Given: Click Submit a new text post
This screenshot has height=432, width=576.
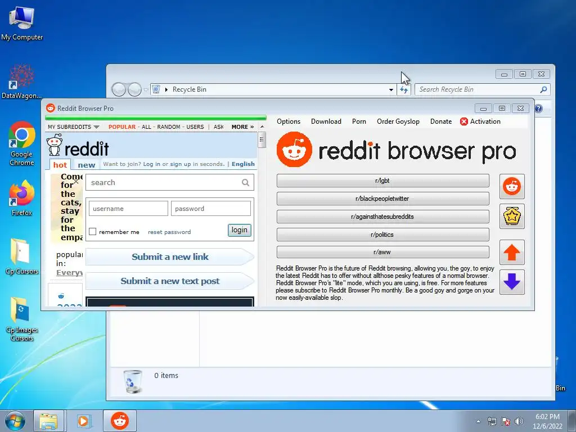Looking at the screenshot, I should [x=170, y=281].
